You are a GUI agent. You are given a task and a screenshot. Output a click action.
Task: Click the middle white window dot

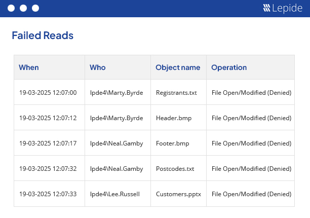pyautogui.click(x=23, y=8)
